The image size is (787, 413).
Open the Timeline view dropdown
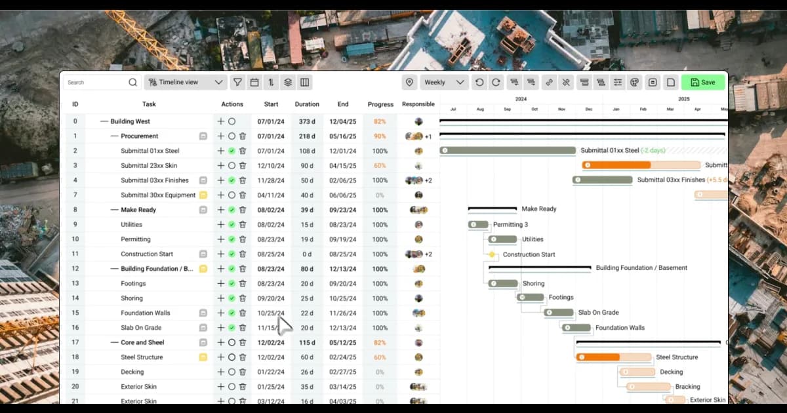click(186, 83)
